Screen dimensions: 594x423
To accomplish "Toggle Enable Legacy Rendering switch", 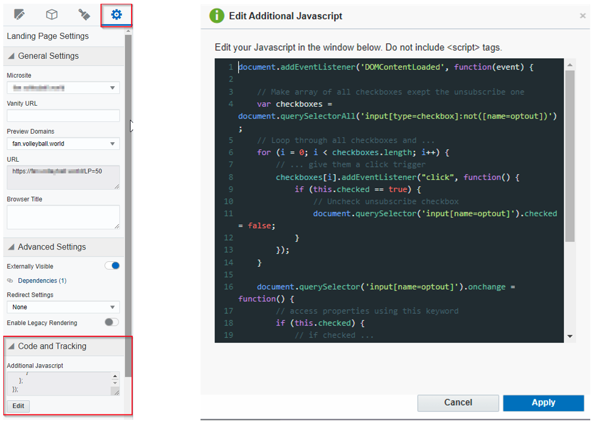I will tap(112, 322).
